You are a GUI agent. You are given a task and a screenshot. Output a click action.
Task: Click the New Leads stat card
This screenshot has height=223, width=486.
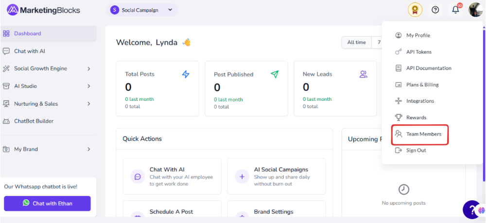point(335,88)
